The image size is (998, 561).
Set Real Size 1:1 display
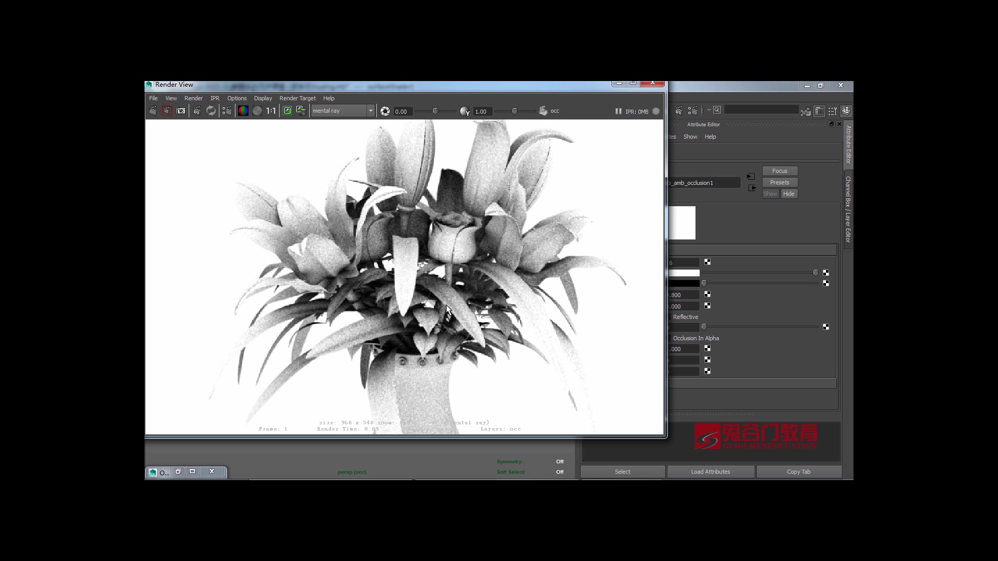[271, 111]
